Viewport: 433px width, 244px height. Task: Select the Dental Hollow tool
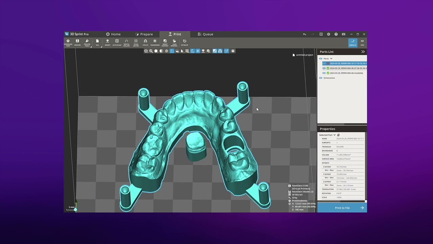pos(127,42)
